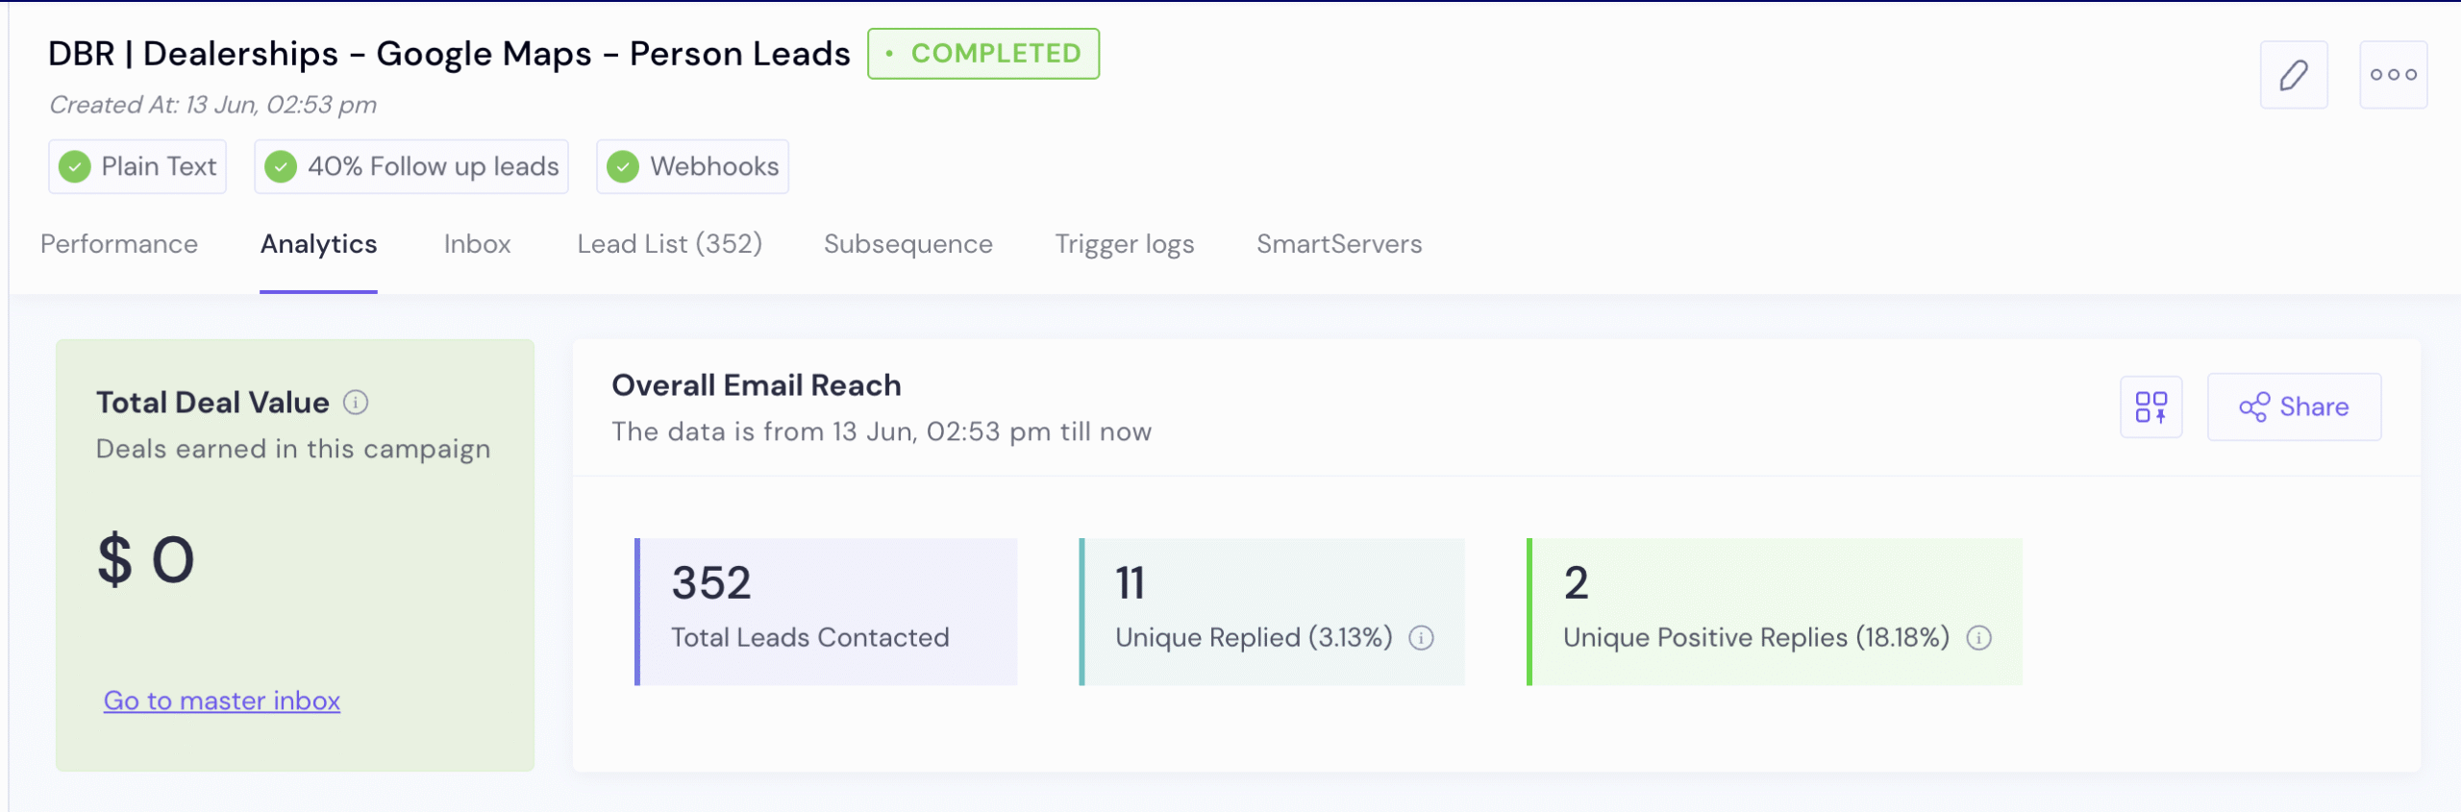Click the COMPLETED status badge
Screen dimensions: 2461x812
click(x=983, y=54)
